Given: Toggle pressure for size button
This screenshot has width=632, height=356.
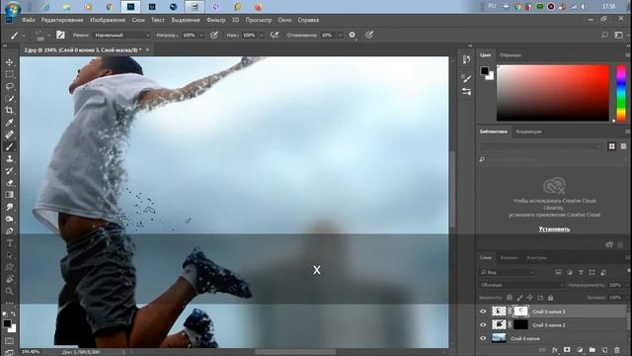Looking at the screenshot, I should click(369, 36).
